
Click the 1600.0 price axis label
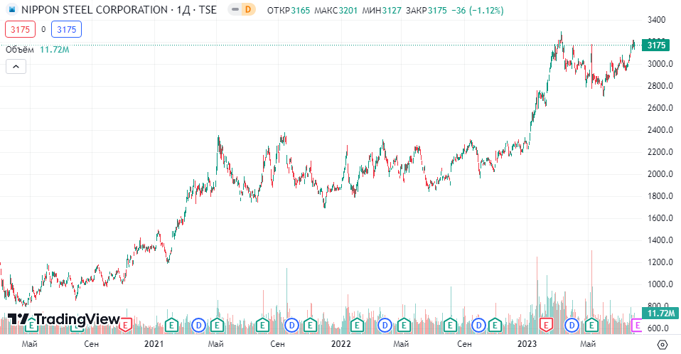pos(660,218)
